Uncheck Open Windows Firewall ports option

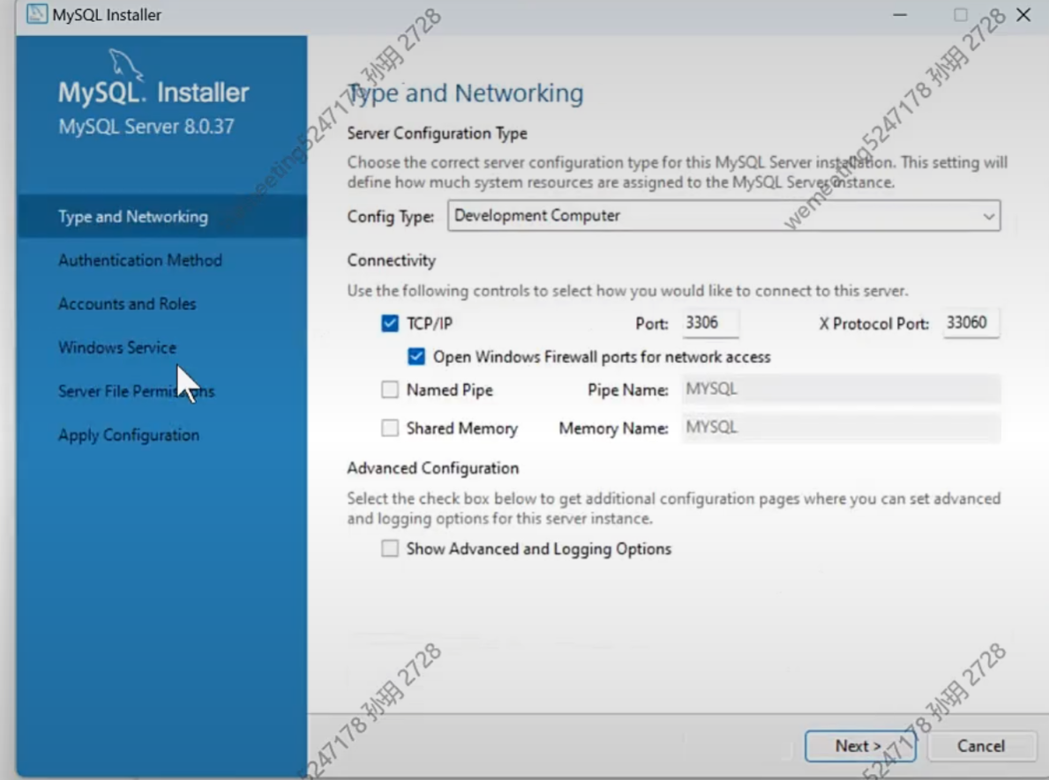tap(416, 356)
